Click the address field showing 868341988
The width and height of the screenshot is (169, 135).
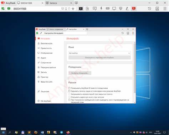tap(37, 9)
